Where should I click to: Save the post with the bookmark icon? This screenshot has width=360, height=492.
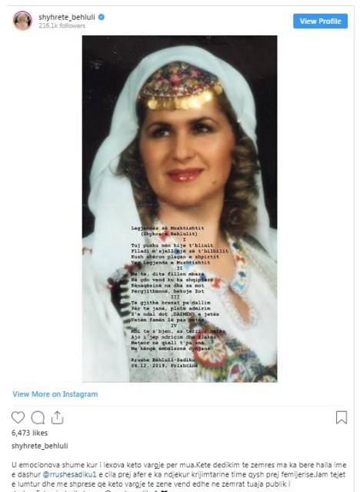coord(342,417)
